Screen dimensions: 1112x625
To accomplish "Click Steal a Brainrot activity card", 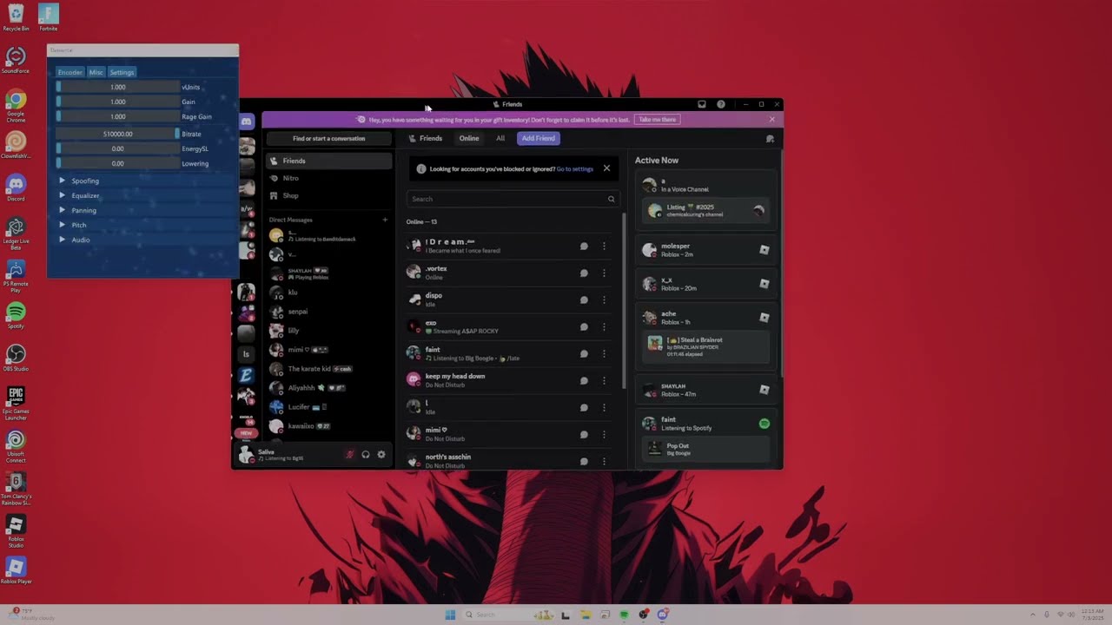I will [x=705, y=346].
